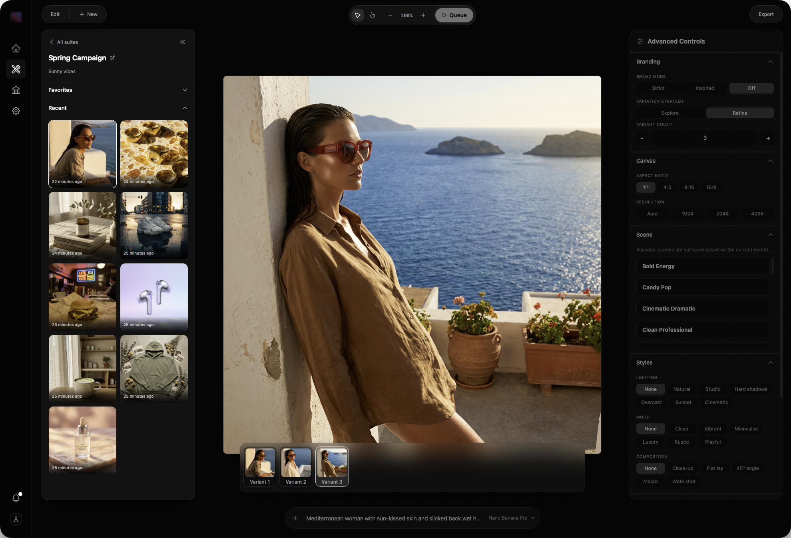Open the sneakers image from Recent
This screenshot has height=538, width=791.
tap(154, 225)
